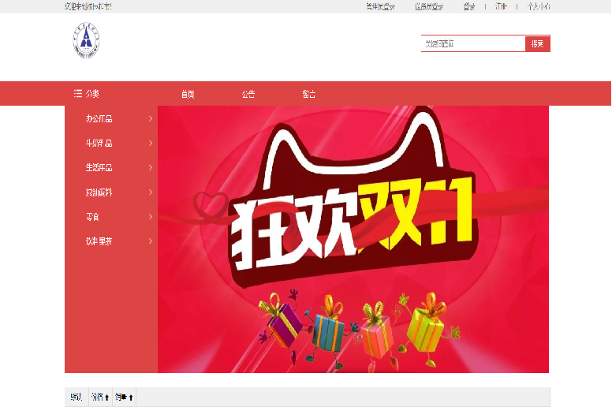Sort products by 价格 price
Screen dimensions: 612x407
coord(100,398)
